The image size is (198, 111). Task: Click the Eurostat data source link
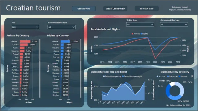pyautogui.click(x=180, y=10)
